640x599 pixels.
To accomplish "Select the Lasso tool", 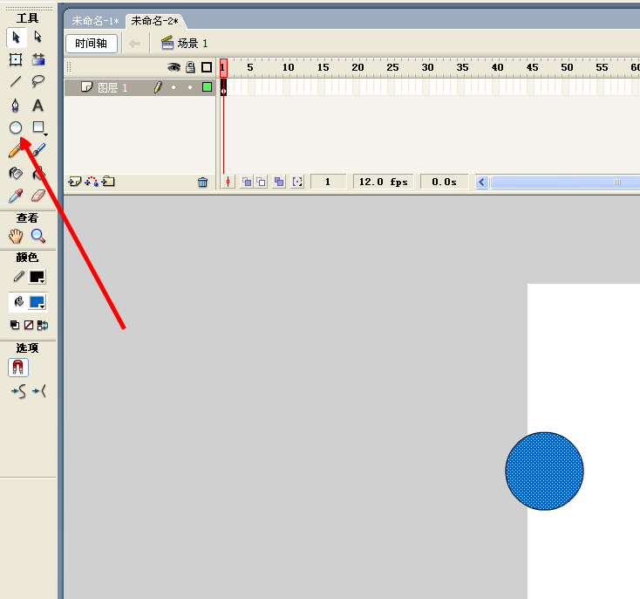I will coord(38,81).
